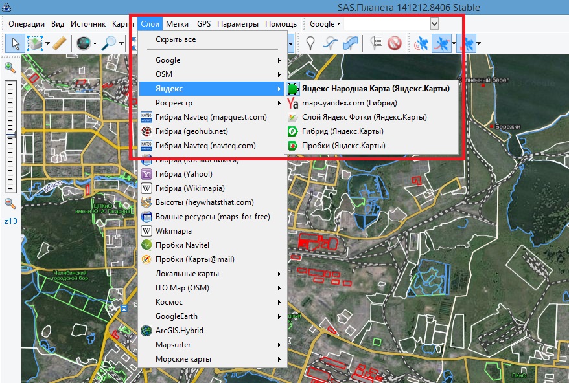Click the zoom level slider handle

(x=10, y=135)
